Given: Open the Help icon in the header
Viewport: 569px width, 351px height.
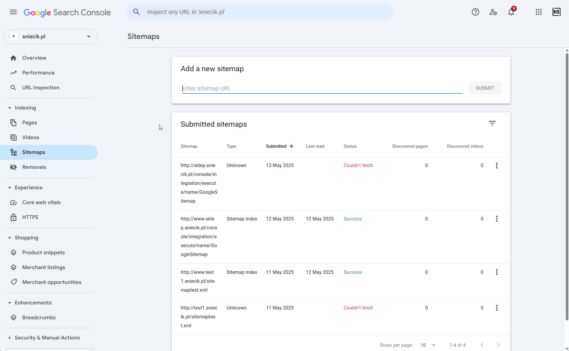Looking at the screenshot, I should (476, 12).
